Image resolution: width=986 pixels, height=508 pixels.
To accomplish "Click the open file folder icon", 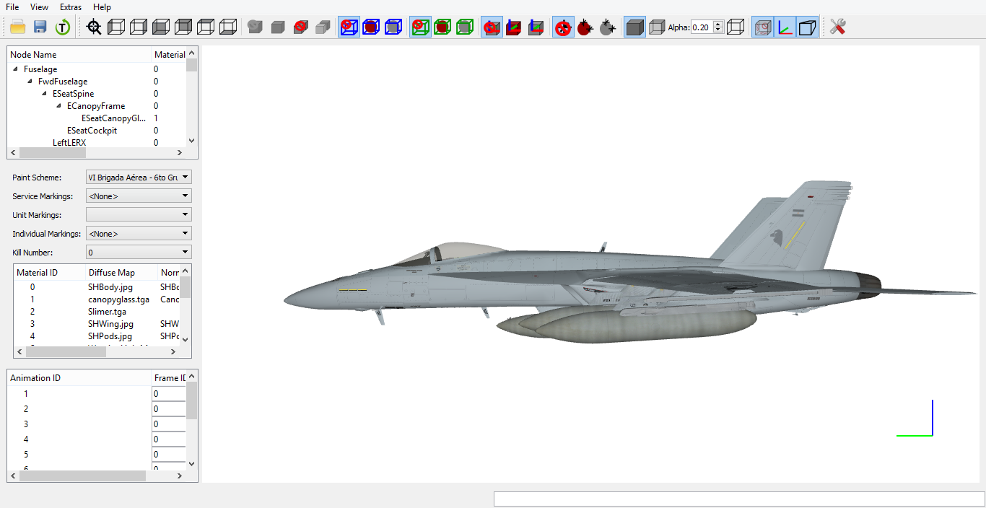I will [18, 27].
